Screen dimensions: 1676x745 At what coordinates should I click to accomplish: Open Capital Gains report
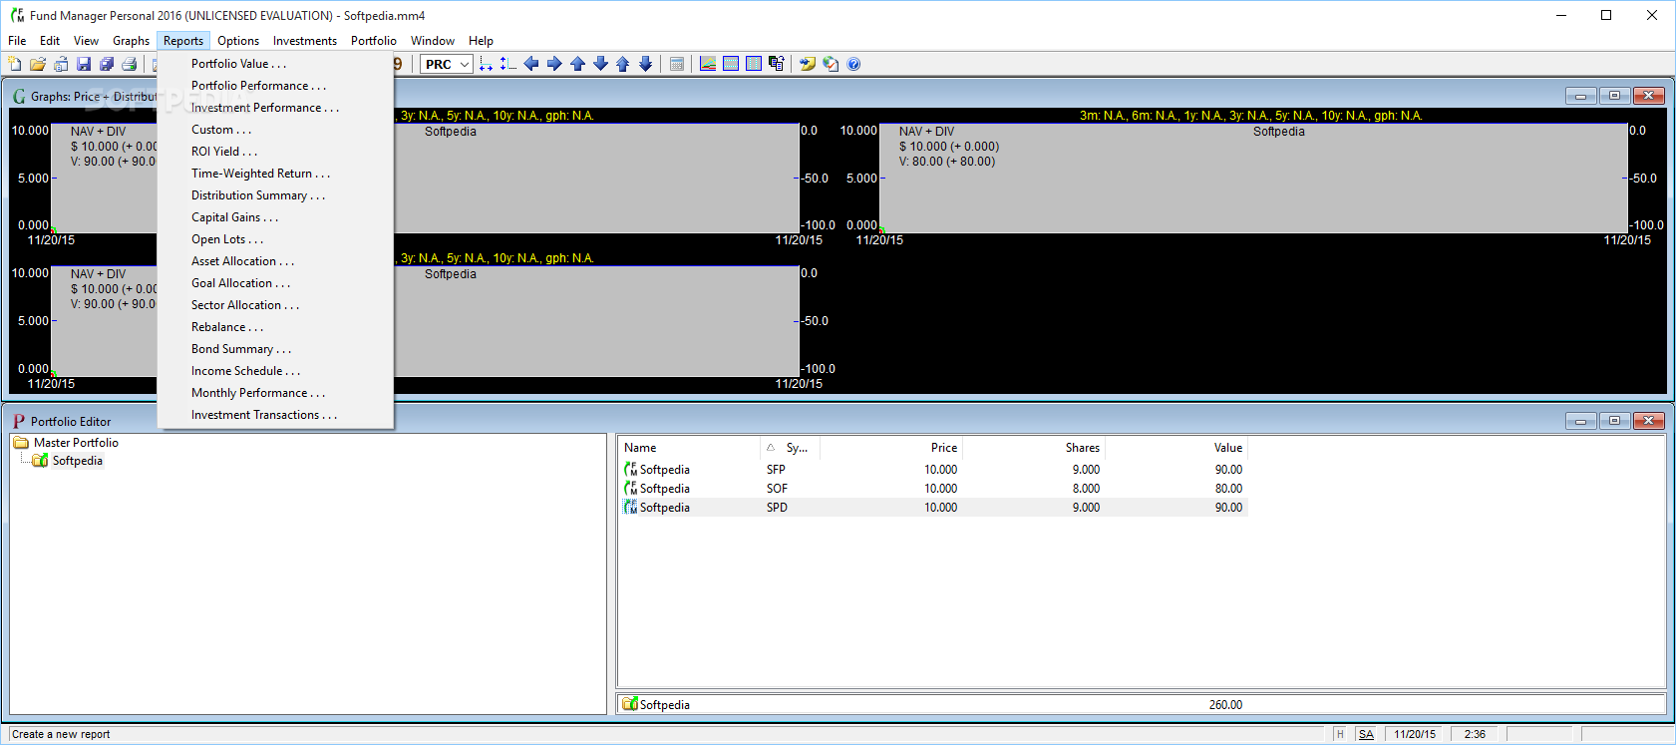pyautogui.click(x=275, y=217)
